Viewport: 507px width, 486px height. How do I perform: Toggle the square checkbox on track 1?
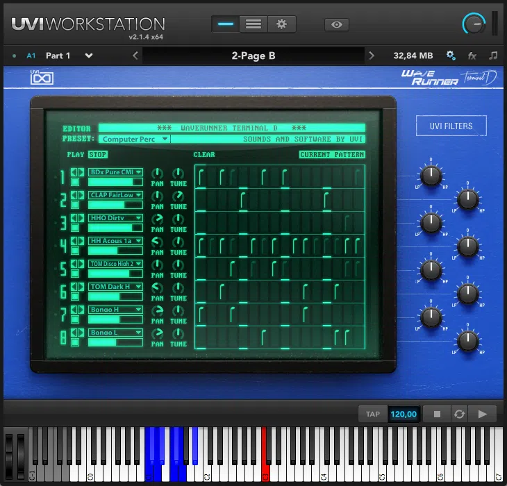(x=75, y=183)
